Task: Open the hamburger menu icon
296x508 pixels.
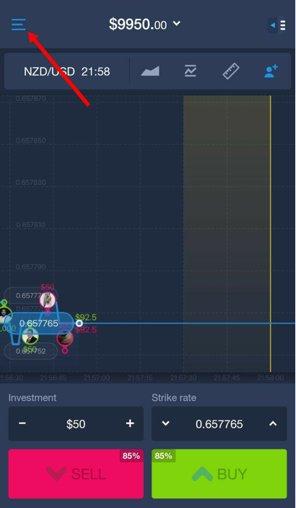Action: click(19, 25)
